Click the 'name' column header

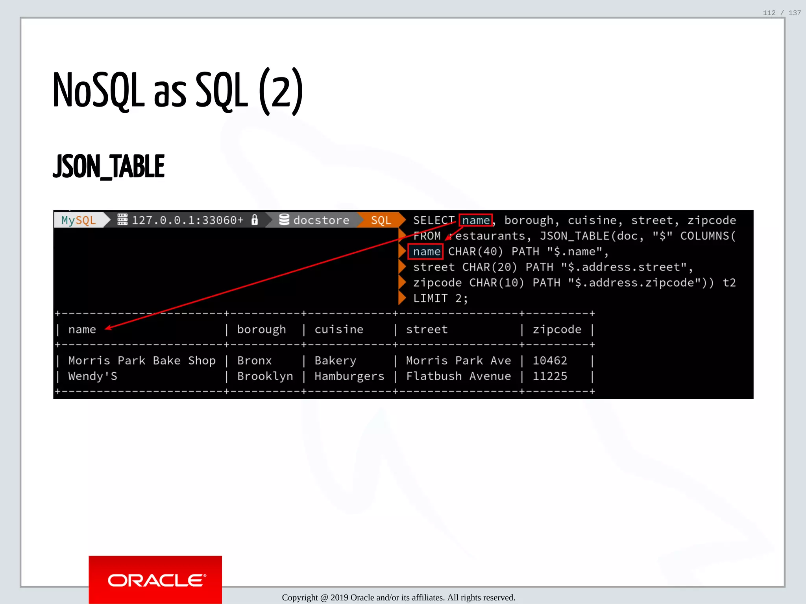coord(82,330)
